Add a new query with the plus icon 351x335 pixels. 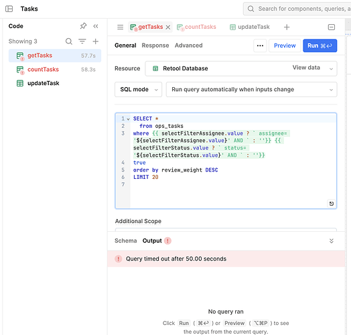pyautogui.click(x=96, y=41)
